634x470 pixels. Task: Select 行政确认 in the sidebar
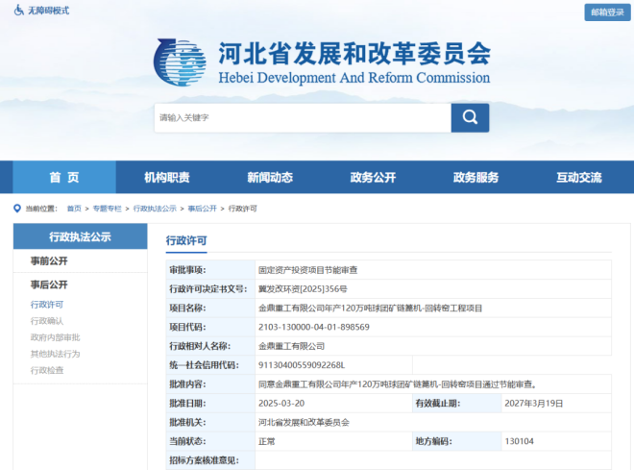pos(47,321)
